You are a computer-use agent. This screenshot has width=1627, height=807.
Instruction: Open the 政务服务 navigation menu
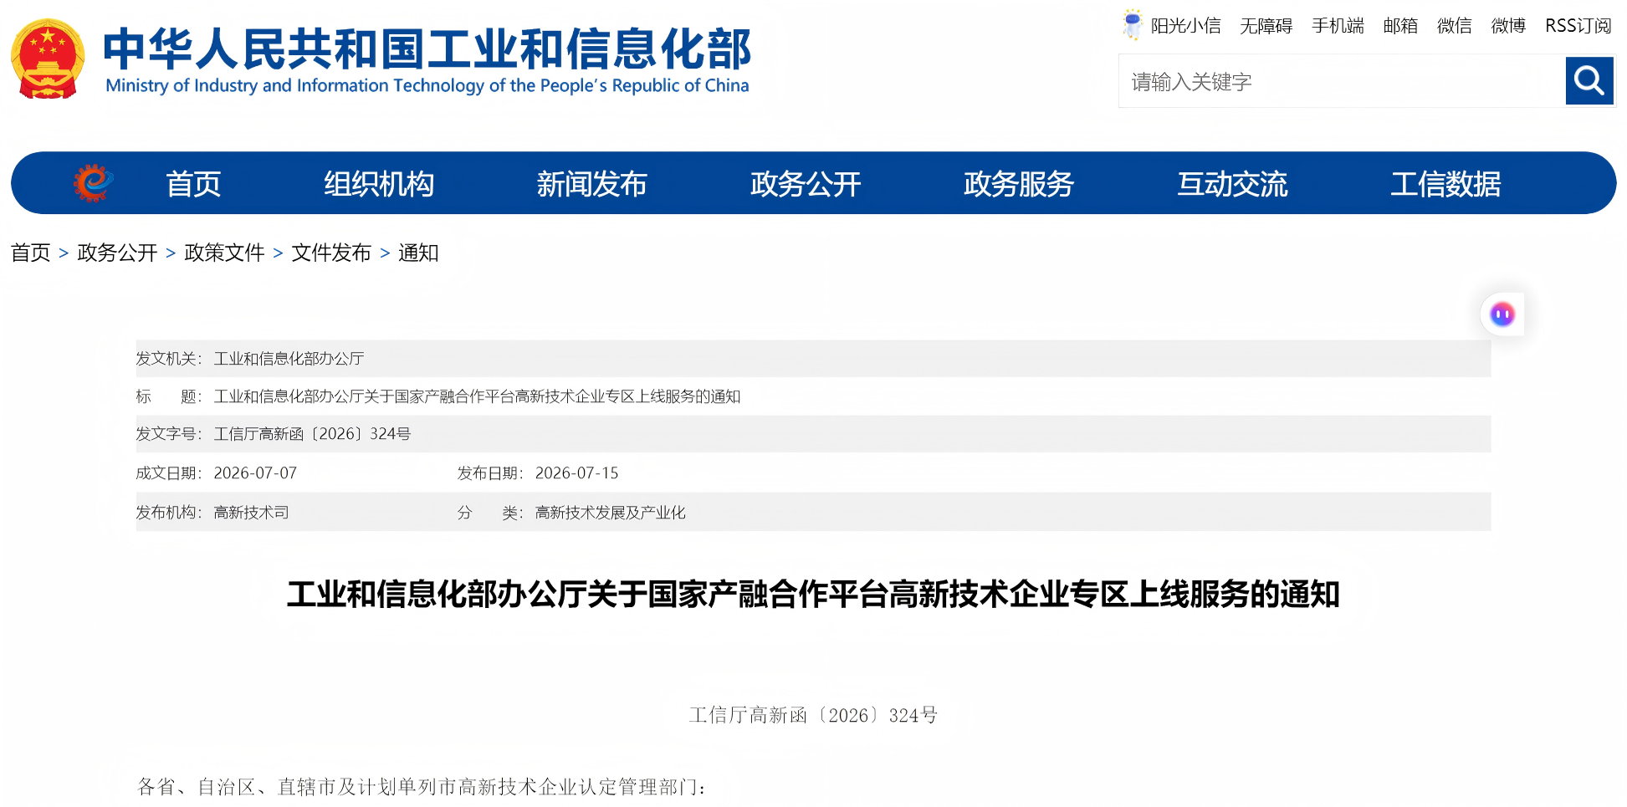[x=1019, y=184]
